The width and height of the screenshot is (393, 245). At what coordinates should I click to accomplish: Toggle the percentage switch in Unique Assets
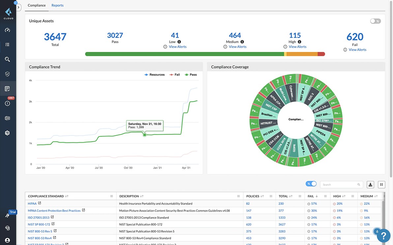(375, 21)
